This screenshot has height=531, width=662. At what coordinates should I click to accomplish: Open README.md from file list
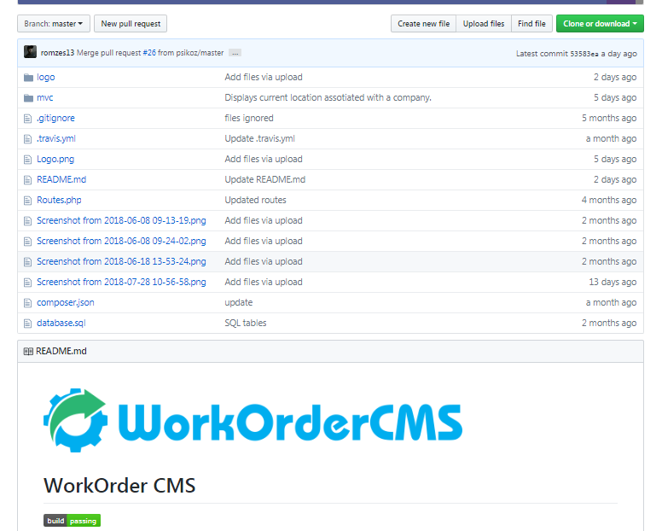point(61,179)
